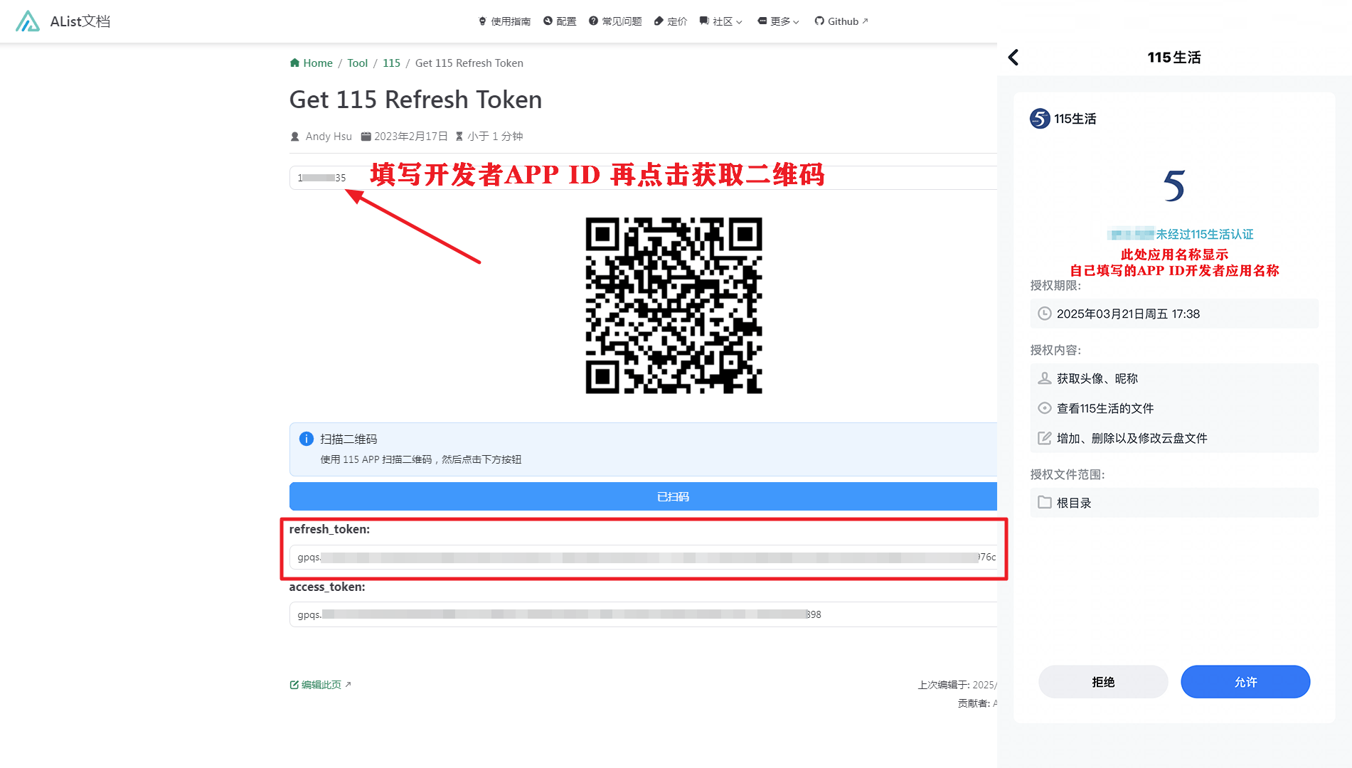1352x768 pixels.
Task: Click the 115生活 app logo icon
Action: [1040, 119]
